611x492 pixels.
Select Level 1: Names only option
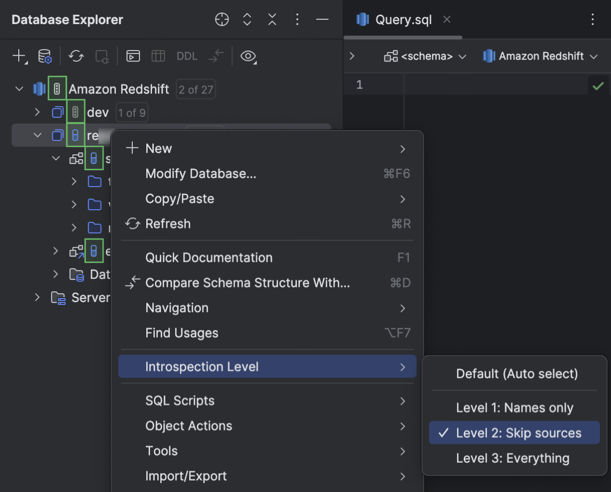coord(514,408)
